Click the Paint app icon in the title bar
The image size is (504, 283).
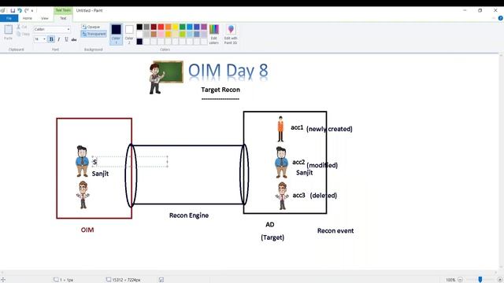click(3, 10)
